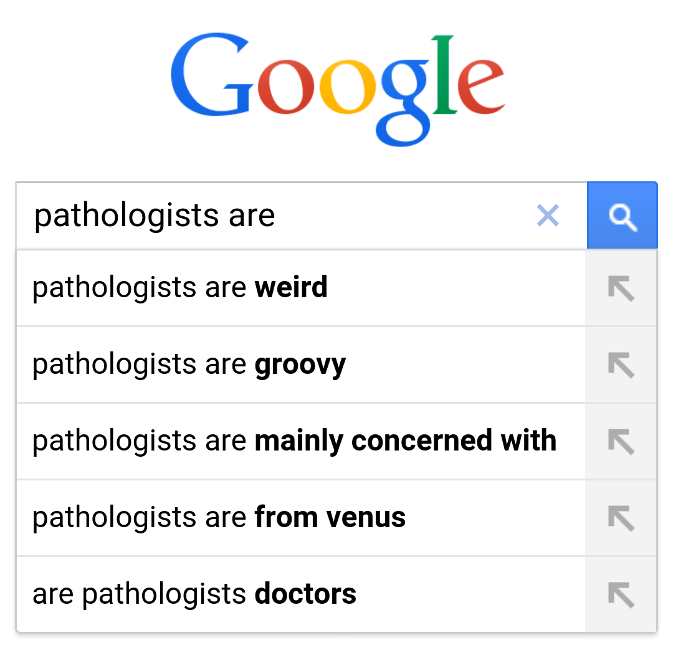This screenshot has width=673, height=658.
Task: Click arrow icon beside 'mainly concerned with' suggestion
Action: tap(621, 441)
